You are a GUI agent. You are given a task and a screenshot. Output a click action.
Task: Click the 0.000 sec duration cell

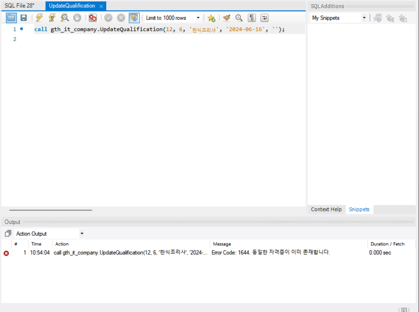[x=380, y=252]
